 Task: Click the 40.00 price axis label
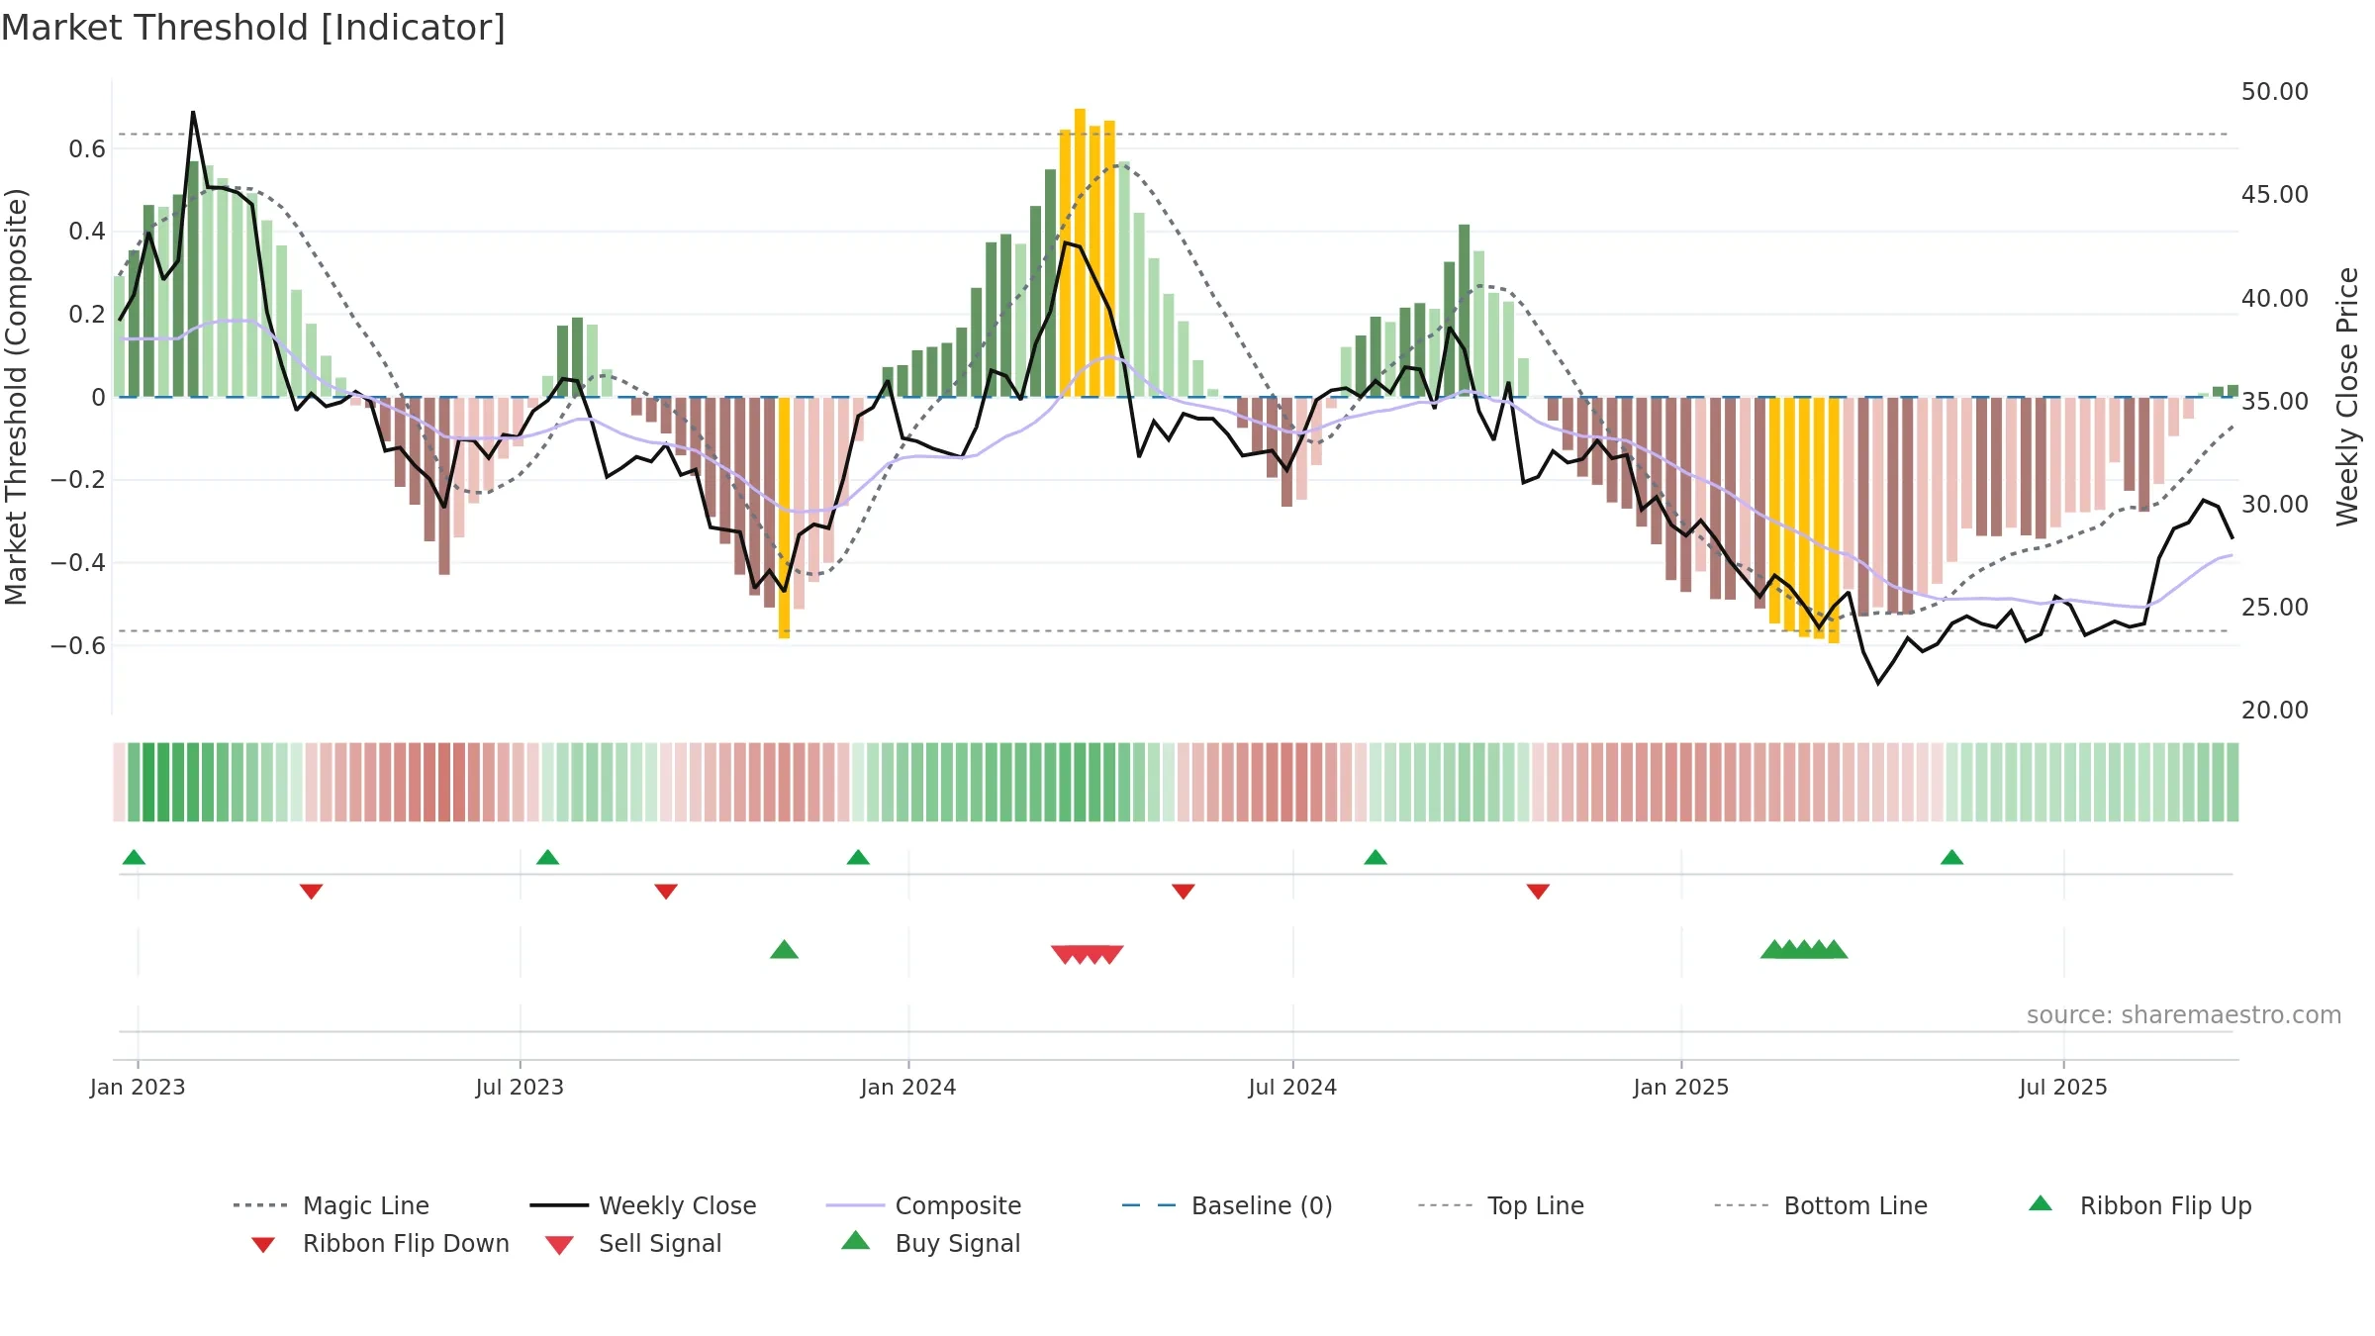click(2275, 299)
